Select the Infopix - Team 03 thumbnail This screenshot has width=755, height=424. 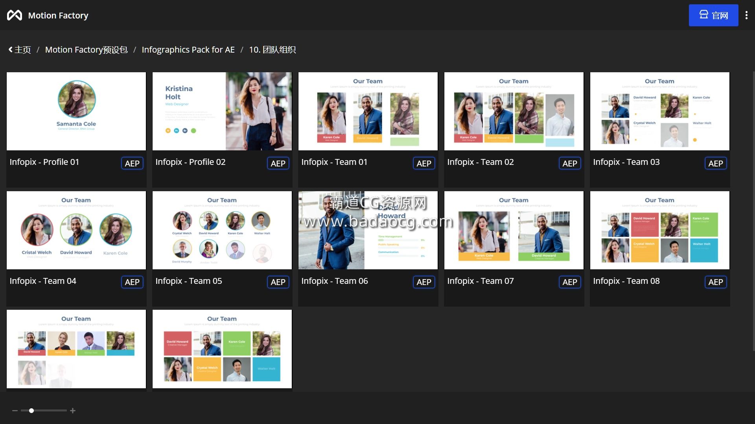coord(660,111)
